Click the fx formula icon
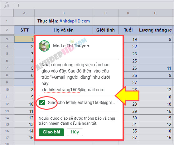The image size is (174, 145). coord(7,5)
